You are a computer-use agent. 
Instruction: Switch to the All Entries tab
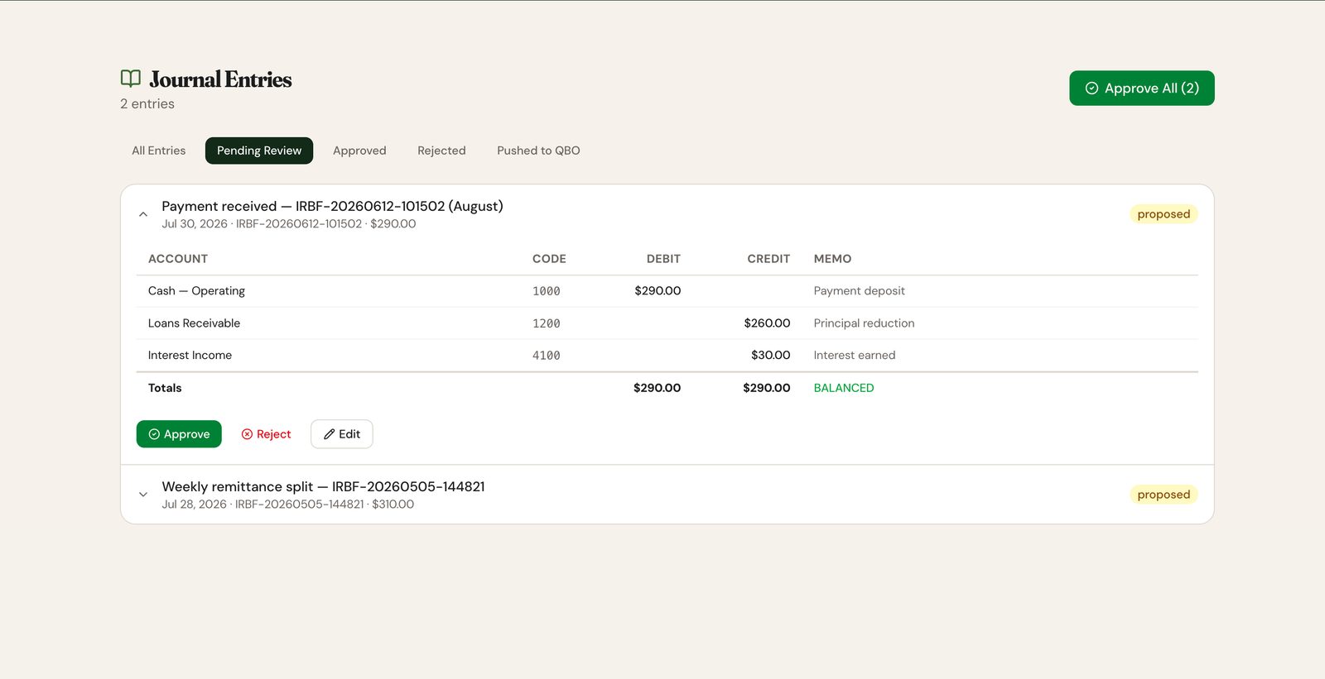(x=158, y=151)
